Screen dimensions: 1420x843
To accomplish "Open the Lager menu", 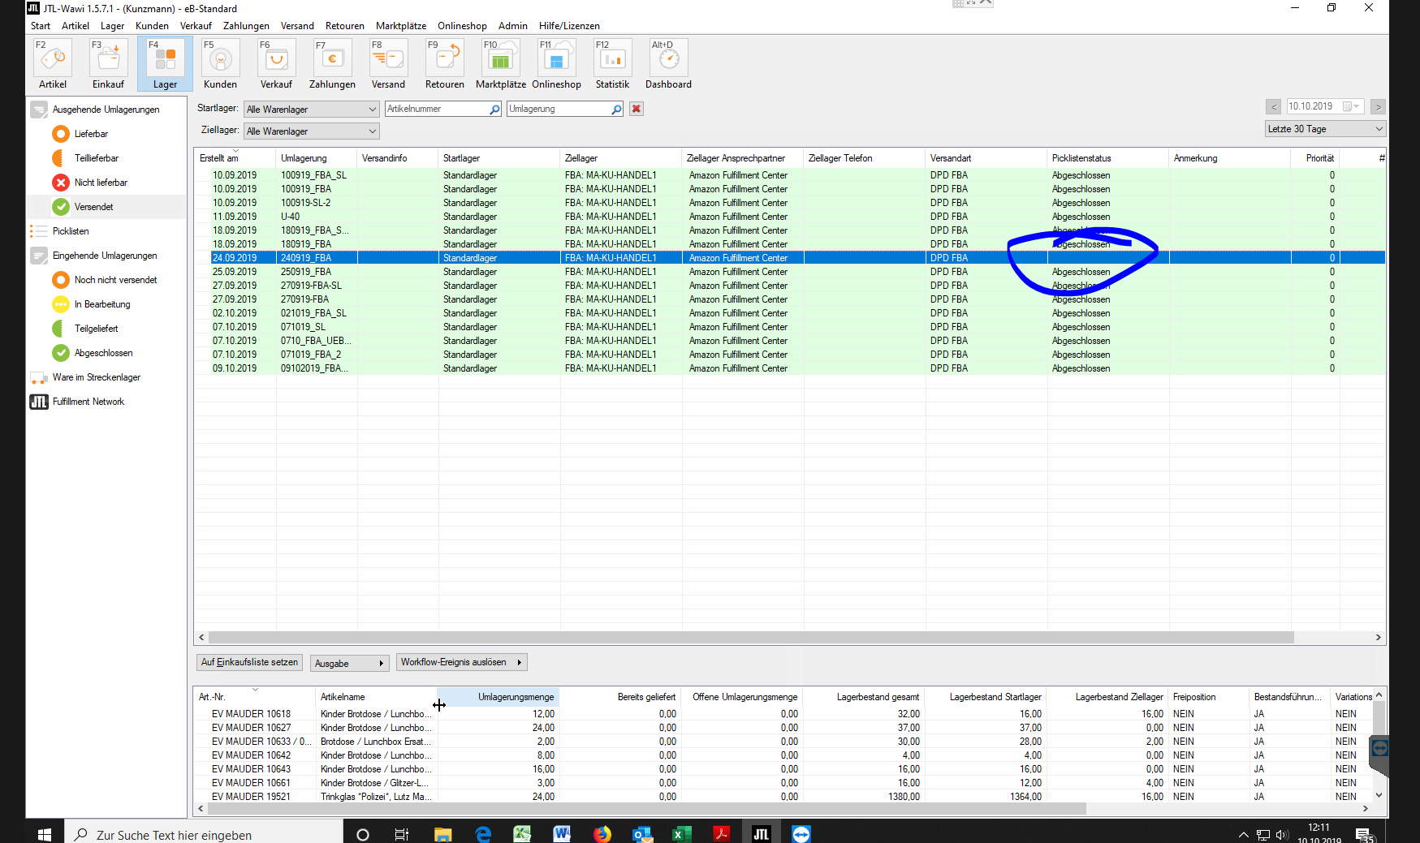I will [112, 26].
